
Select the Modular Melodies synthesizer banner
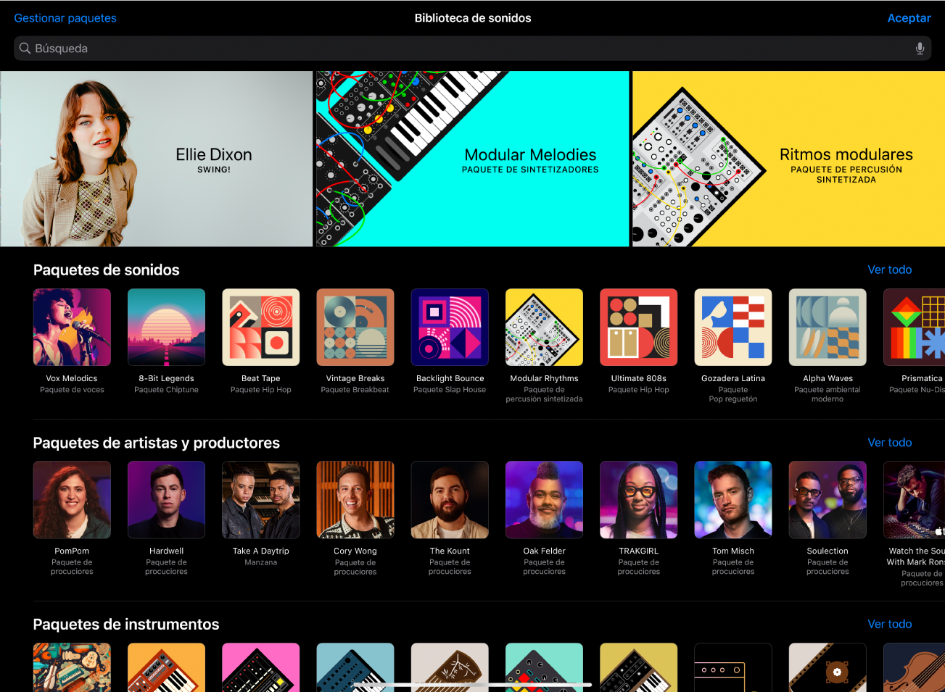(x=471, y=158)
